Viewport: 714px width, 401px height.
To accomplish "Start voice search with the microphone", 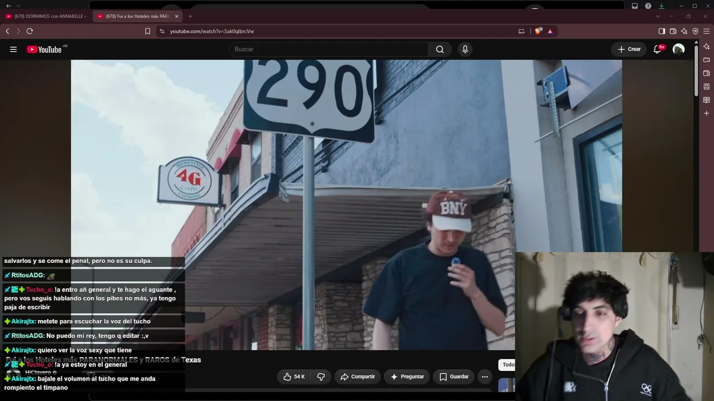I will tap(465, 50).
